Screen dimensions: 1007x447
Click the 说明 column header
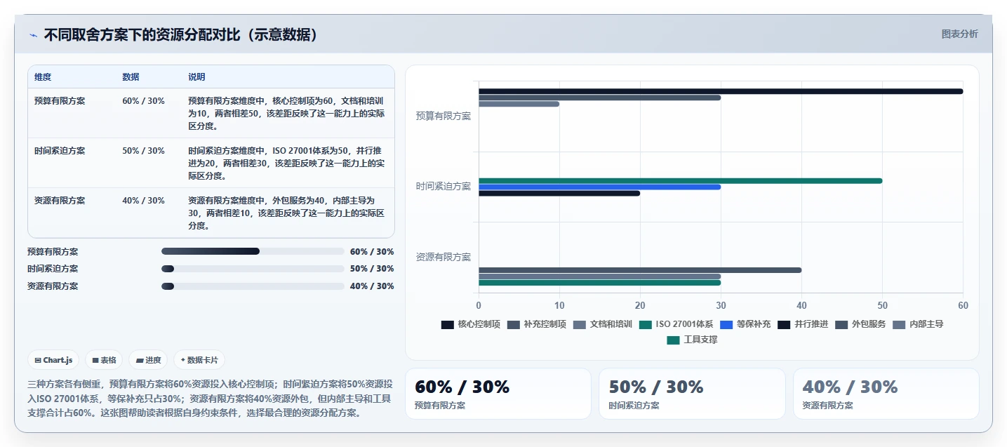click(x=196, y=77)
